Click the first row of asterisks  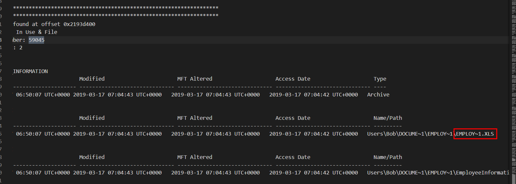(115, 7)
